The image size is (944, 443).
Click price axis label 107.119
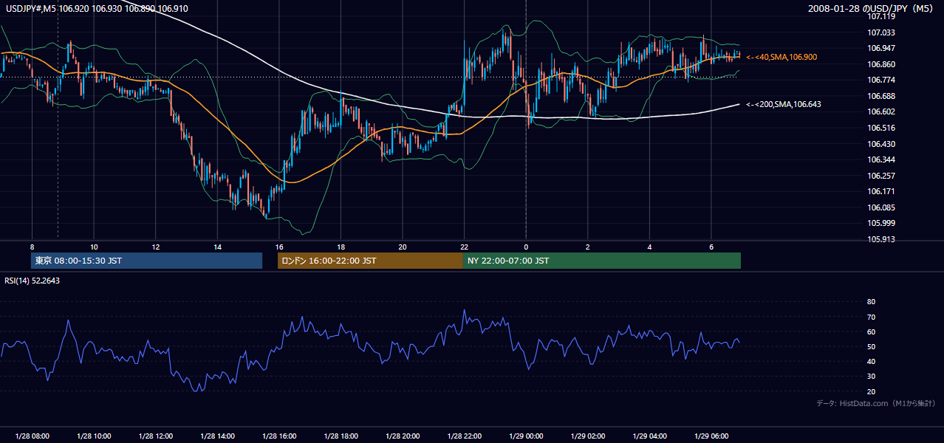coord(881,16)
